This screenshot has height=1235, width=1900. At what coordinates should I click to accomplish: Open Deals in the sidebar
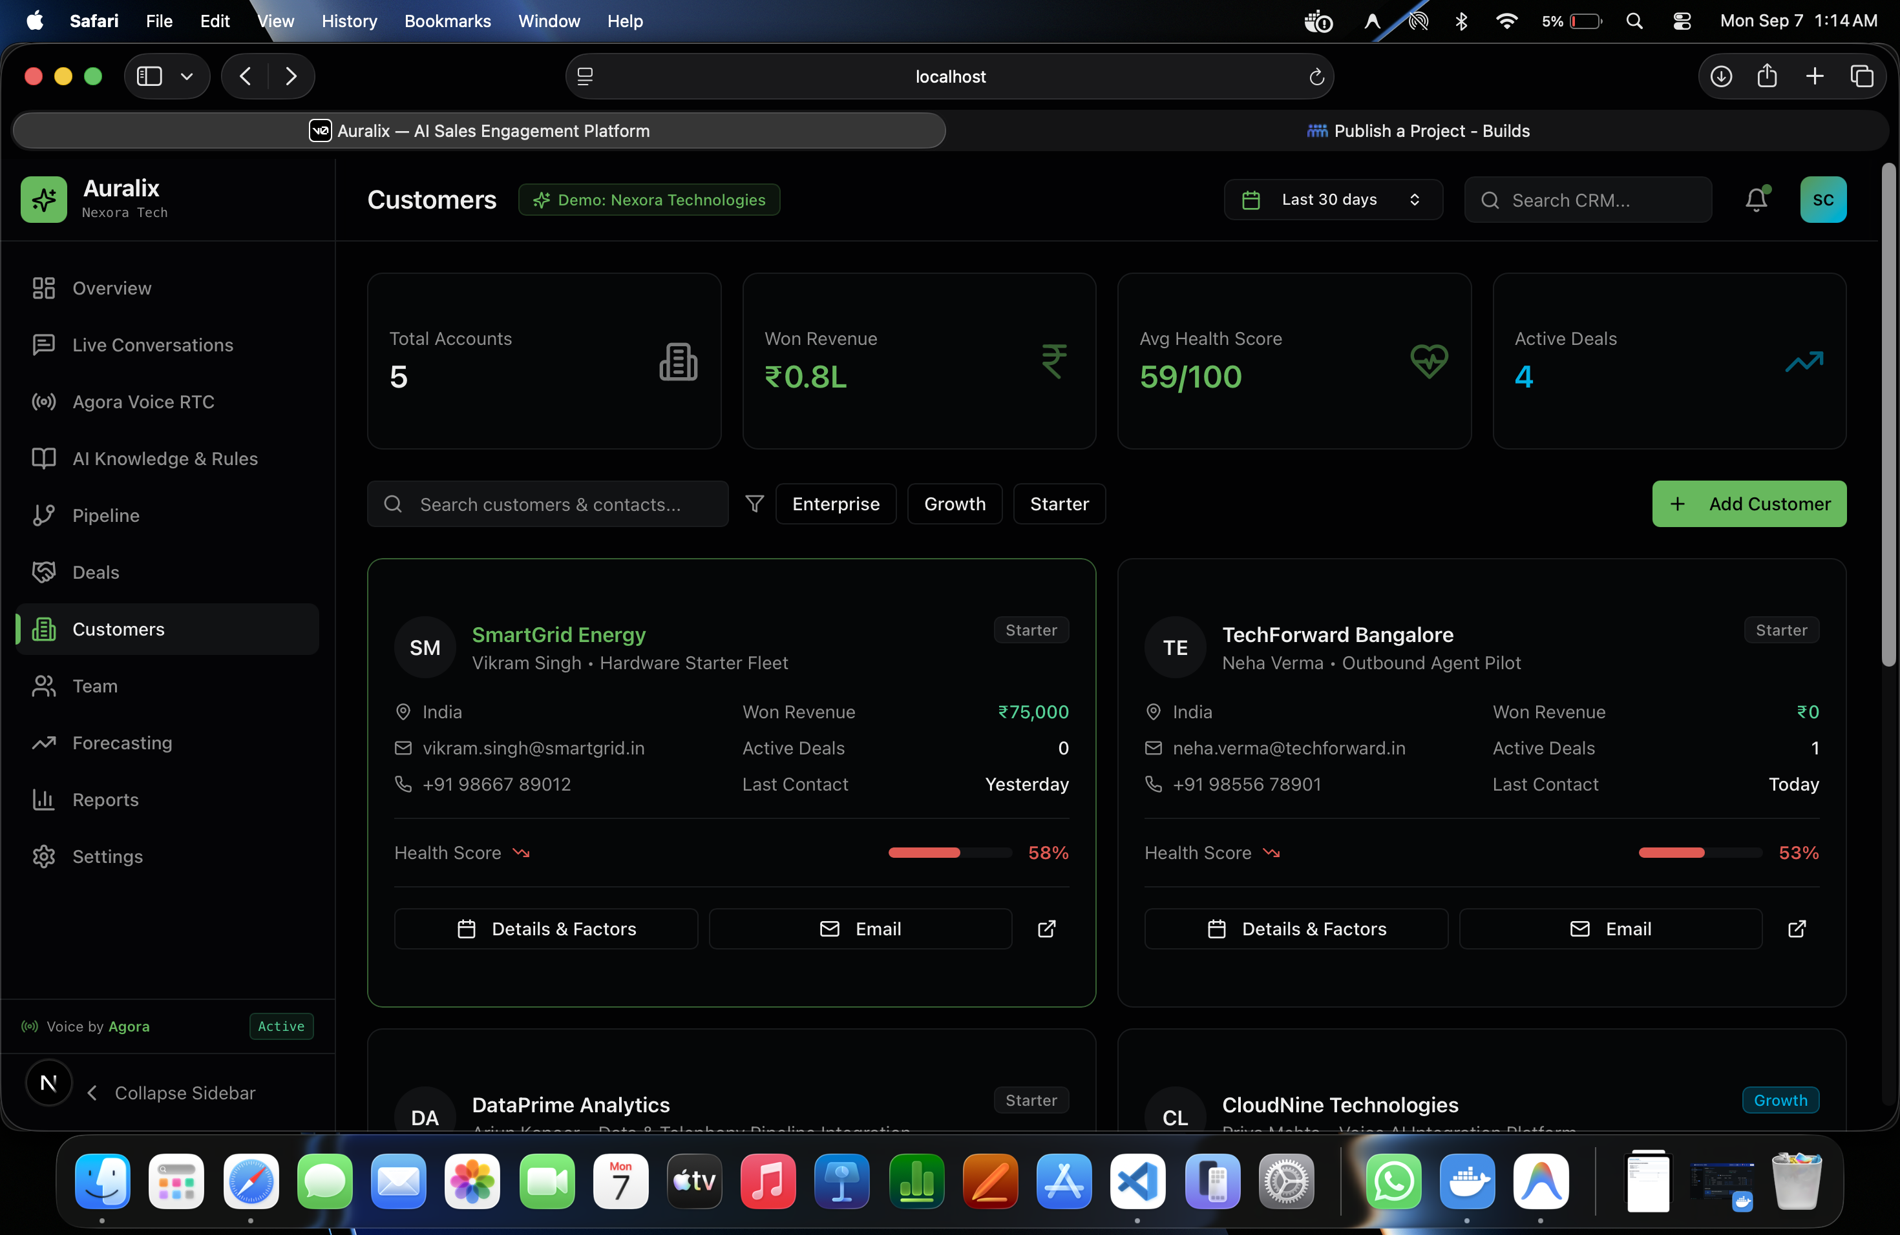[x=167, y=572]
